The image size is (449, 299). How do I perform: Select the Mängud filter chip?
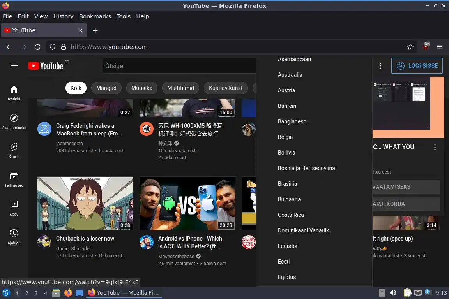[106, 88]
